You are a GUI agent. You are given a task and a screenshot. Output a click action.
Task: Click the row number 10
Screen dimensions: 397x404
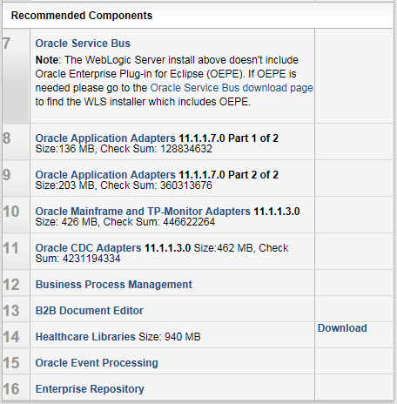(x=11, y=212)
